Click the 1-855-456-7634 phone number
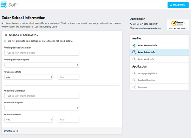 [x=150, y=24]
